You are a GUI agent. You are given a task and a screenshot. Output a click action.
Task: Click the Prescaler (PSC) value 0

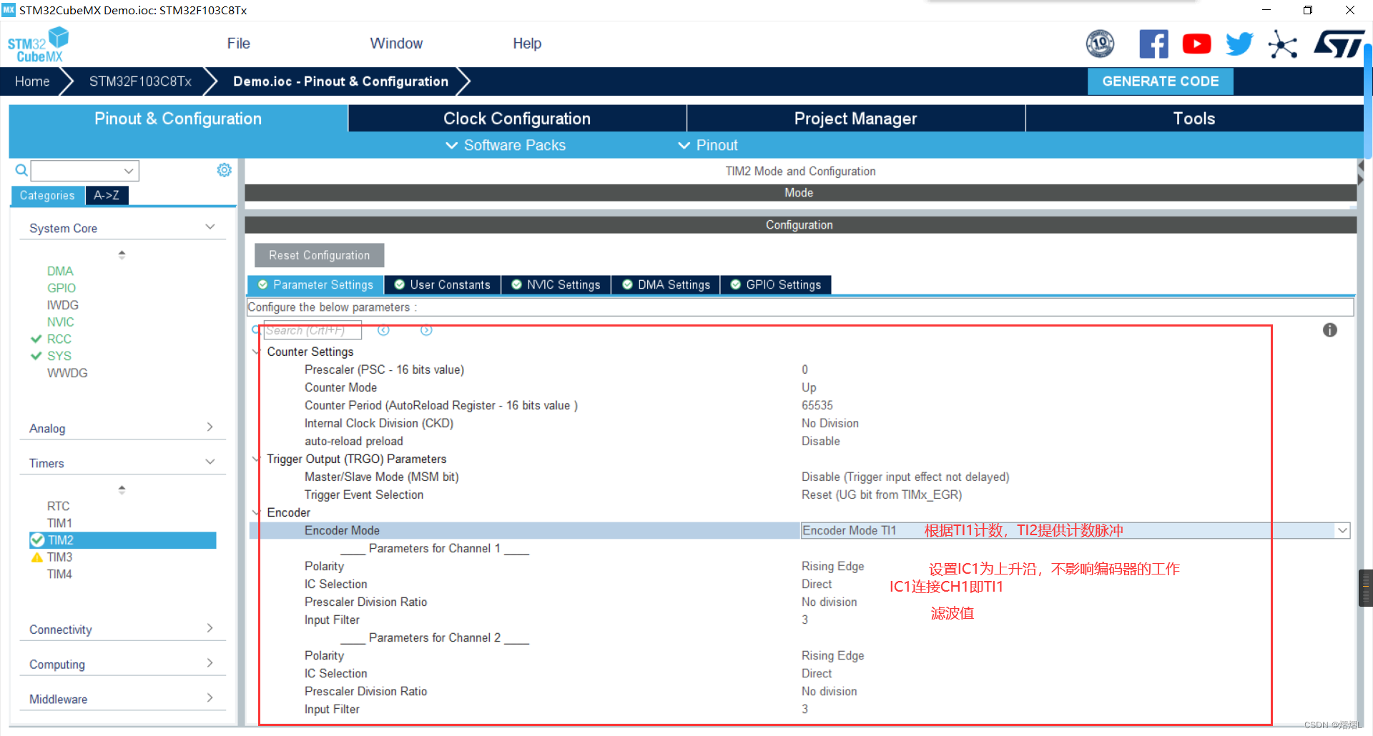(804, 369)
